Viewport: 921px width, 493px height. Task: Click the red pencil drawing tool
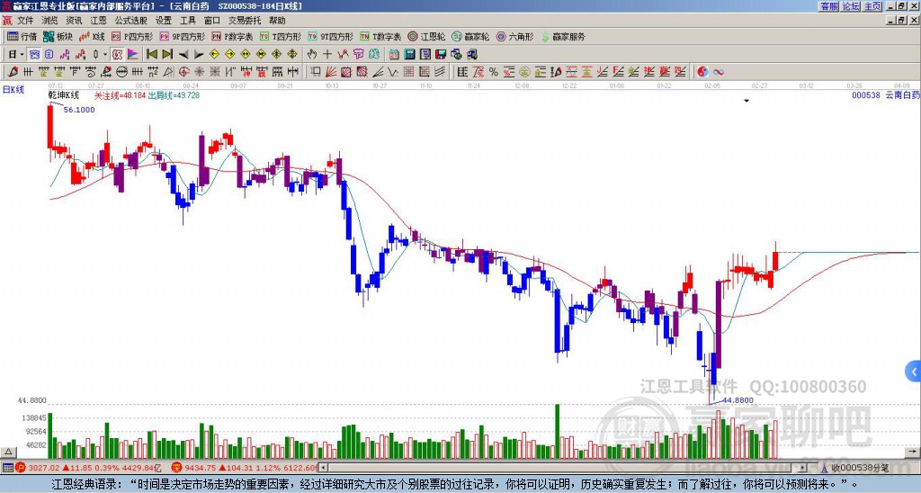click(x=13, y=72)
